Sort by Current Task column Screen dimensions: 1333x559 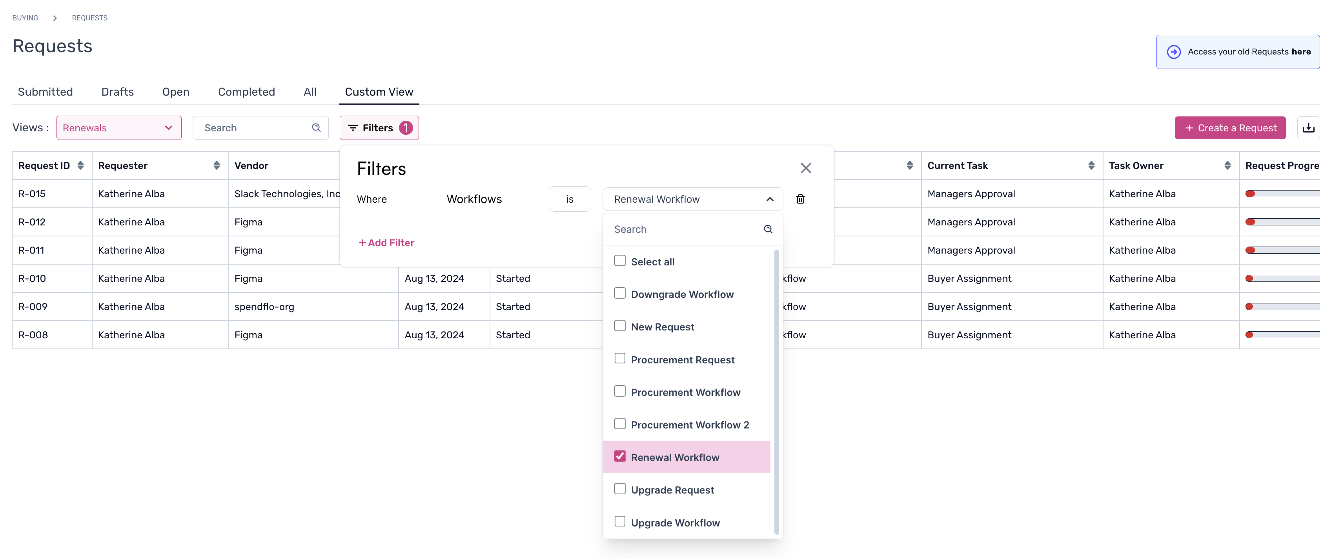(1091, 165)
